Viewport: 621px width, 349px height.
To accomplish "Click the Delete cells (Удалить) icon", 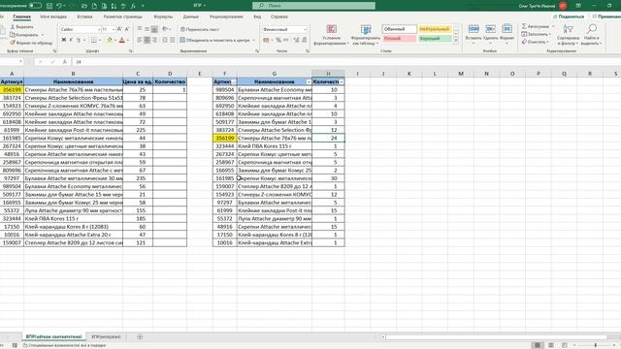I will tap(490, 29).
